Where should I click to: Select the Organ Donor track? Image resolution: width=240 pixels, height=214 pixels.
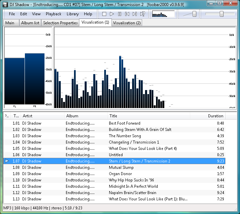click(114, 174)
